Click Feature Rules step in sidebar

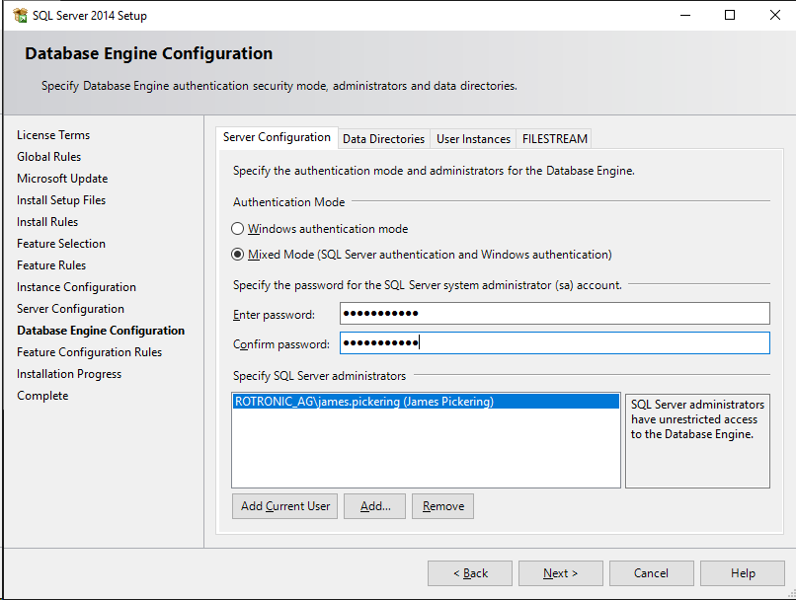(51, 265)
